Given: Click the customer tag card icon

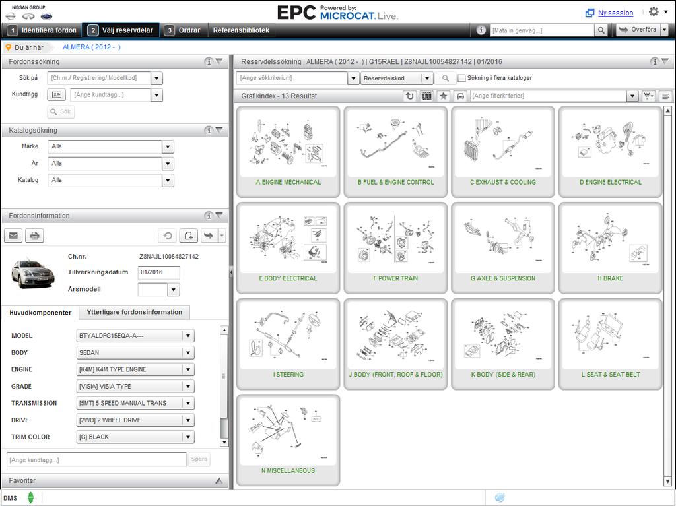Looking at the screenshot, I should pyautogui.click(x=57, y=94).
